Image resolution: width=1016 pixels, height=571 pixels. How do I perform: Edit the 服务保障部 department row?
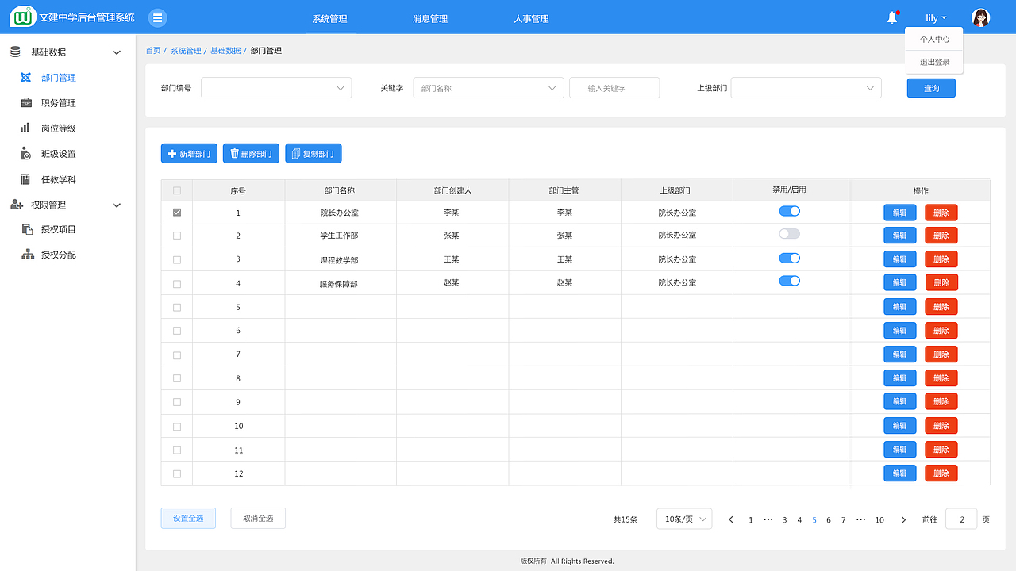(x=899, y=282)
